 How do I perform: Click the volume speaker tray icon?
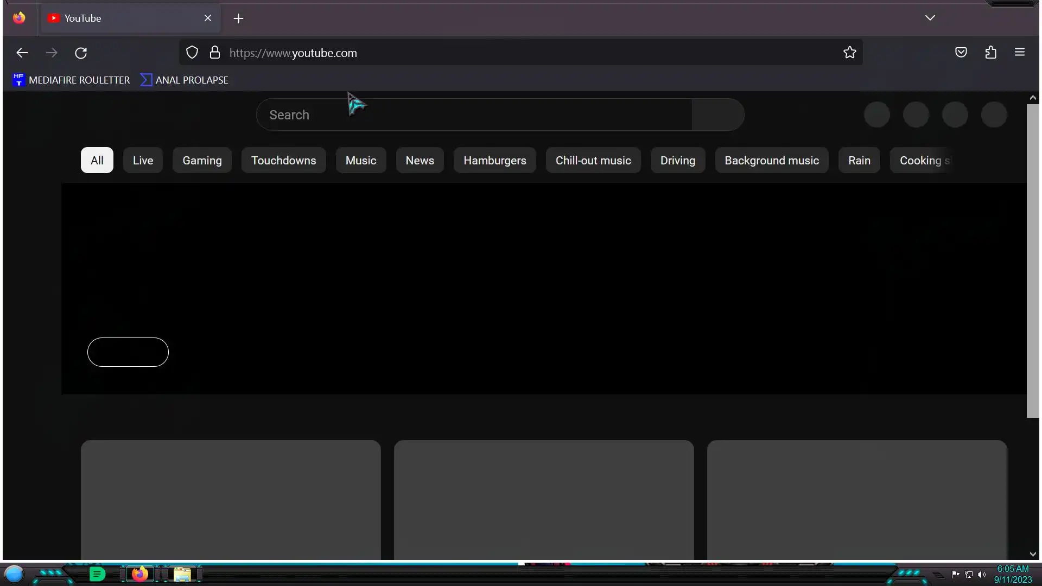point(981,575)
